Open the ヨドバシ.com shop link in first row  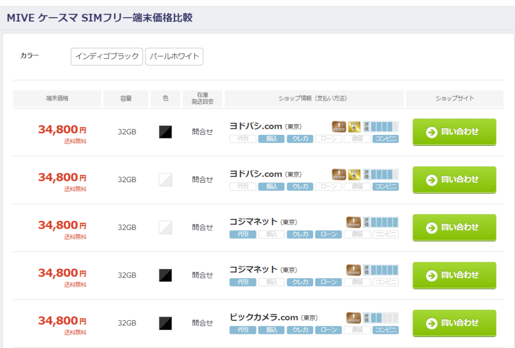pyautogui.click(x=255, y=126)
